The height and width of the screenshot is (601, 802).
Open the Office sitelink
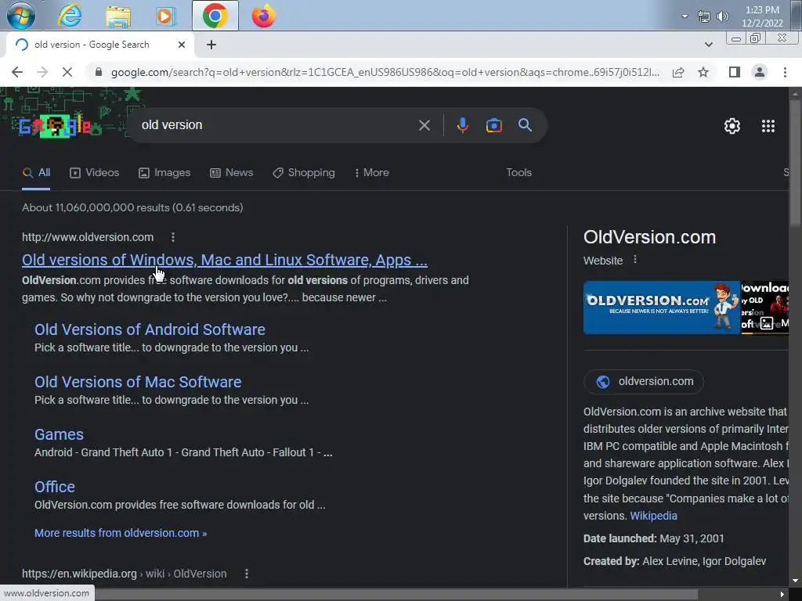coord(55,487)
